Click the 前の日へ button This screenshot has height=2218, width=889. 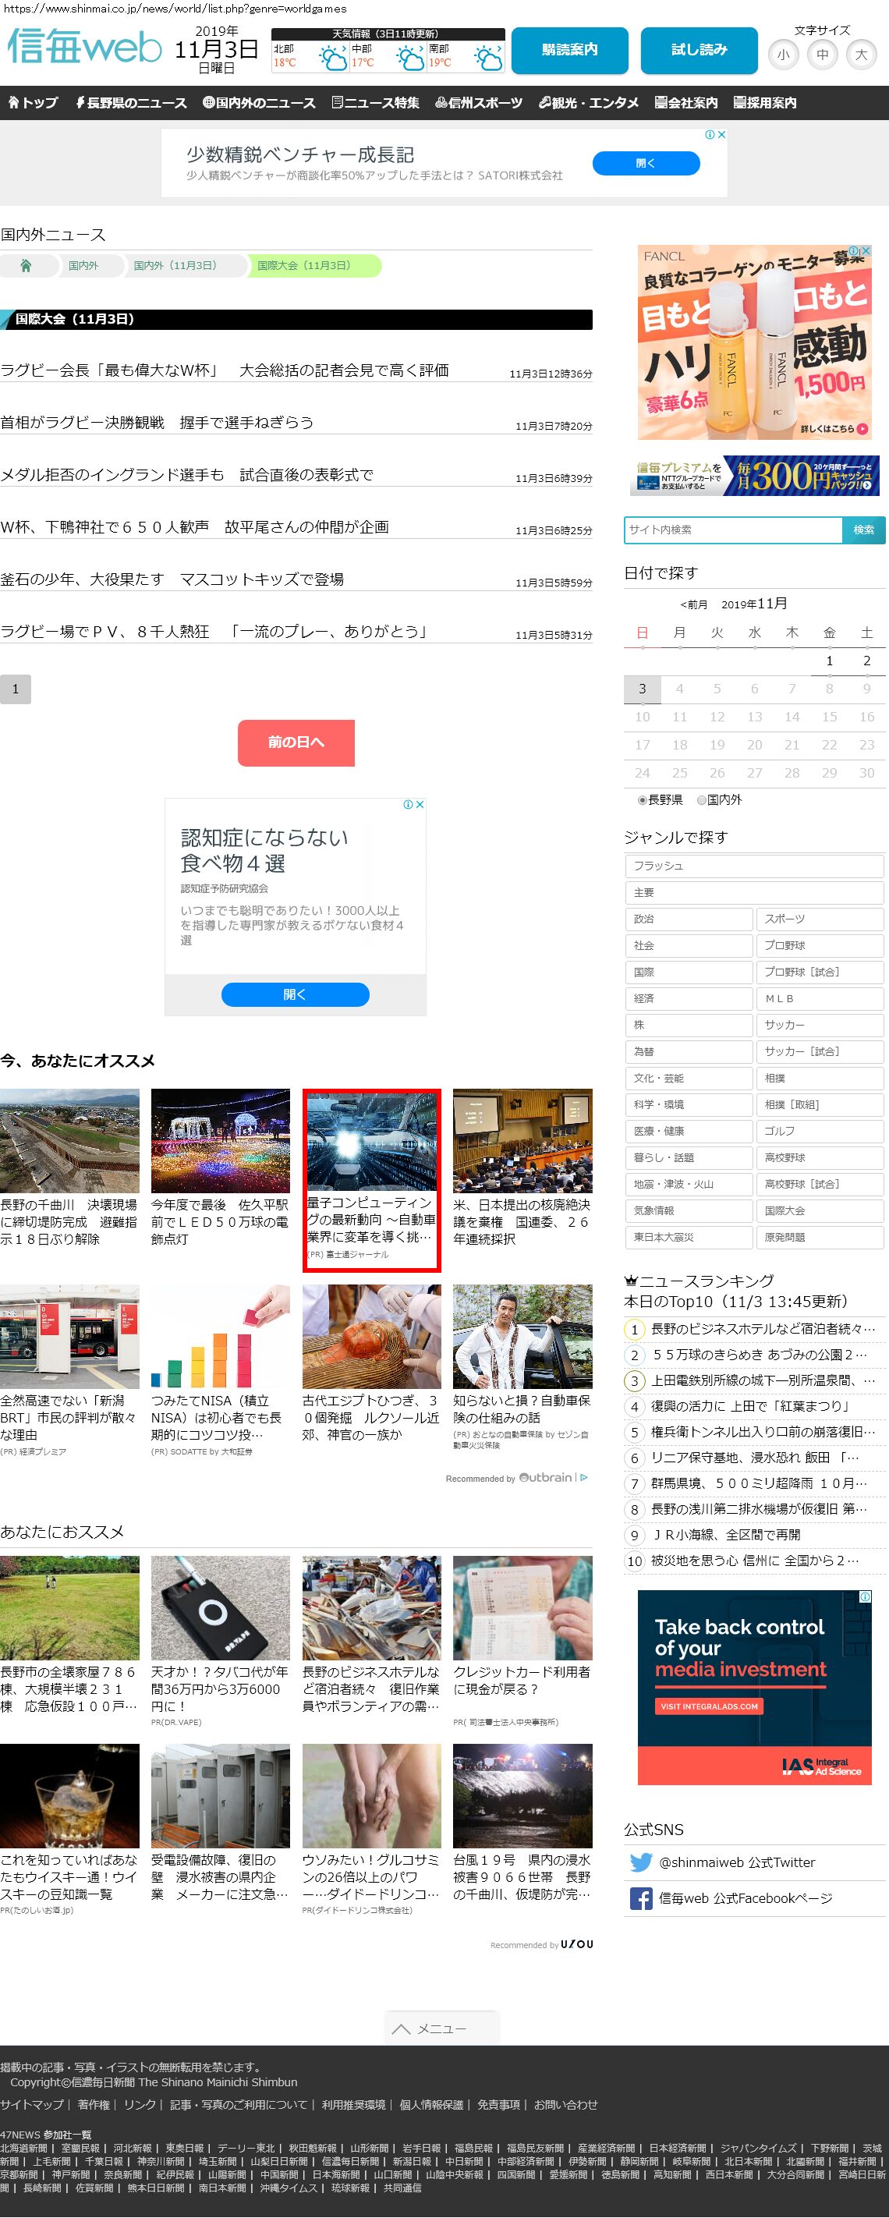[x=296, y=742]
